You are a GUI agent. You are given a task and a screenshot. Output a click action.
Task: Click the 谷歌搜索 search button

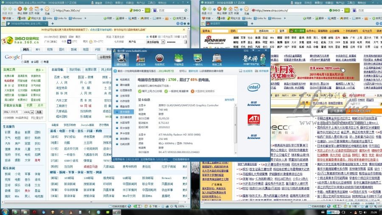(x=104, y=57)
